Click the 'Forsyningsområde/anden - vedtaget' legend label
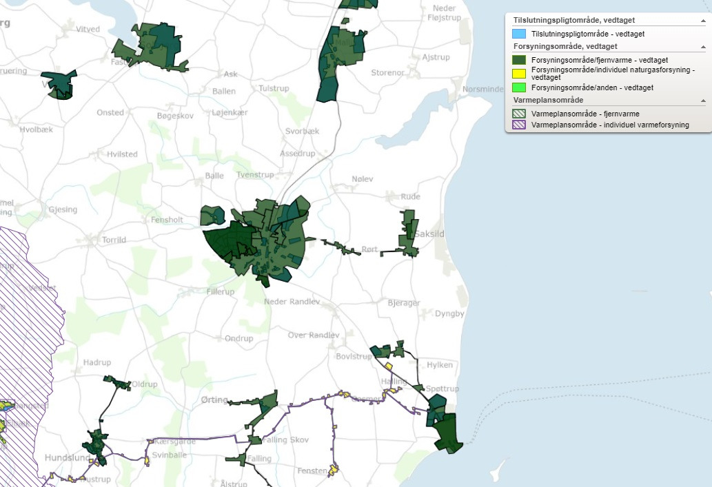The image size is (712, 487). pos(592,87)
